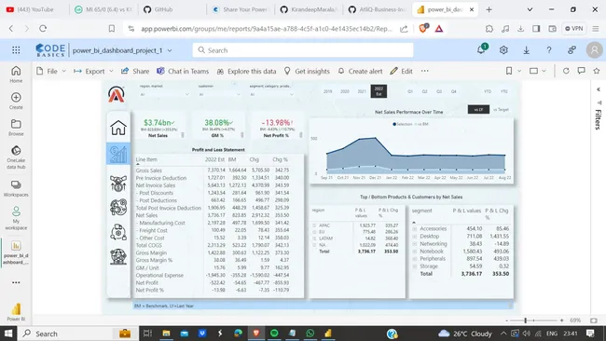This screenshot has height=341, width=606.
Task: Go to Home in the left navigation
Action: tap(16, 75)
